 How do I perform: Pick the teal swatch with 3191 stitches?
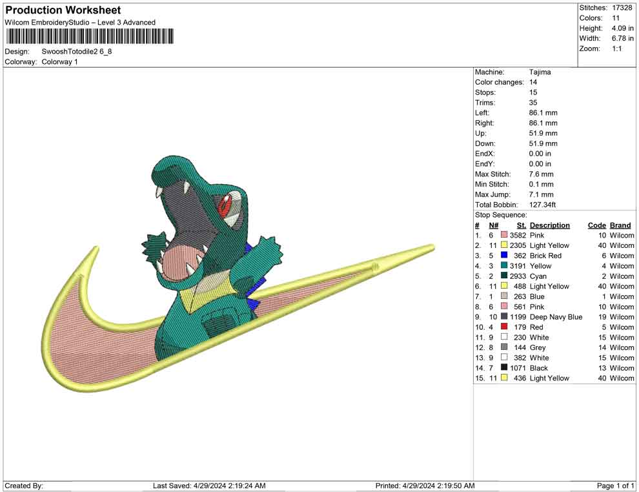(504, 265)
